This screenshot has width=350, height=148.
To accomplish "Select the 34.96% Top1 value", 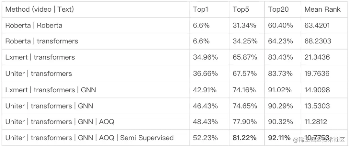I will 205,57.
